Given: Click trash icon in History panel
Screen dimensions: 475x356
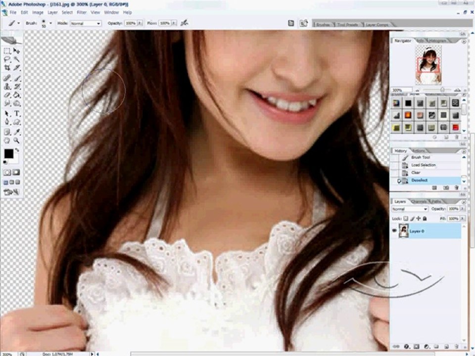Looking at the screenshot, I should click(x=457, y=188).
